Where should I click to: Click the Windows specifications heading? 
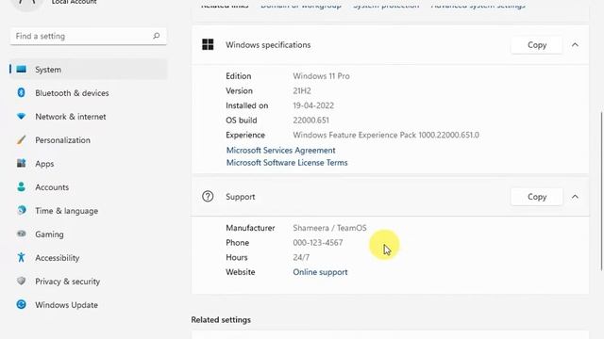pyautogui.click(x=268, y=45)
